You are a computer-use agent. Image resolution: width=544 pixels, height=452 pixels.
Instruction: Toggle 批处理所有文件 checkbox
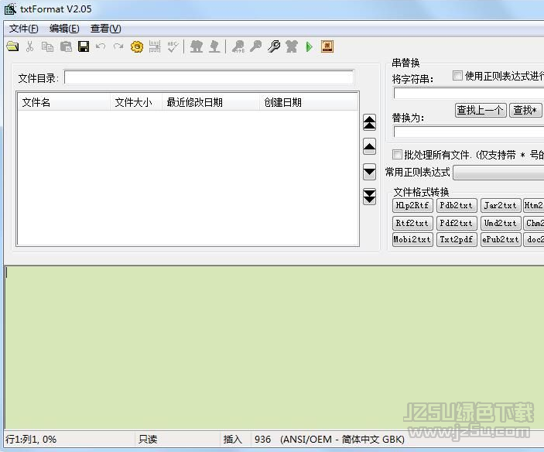(x=397, y=154)
